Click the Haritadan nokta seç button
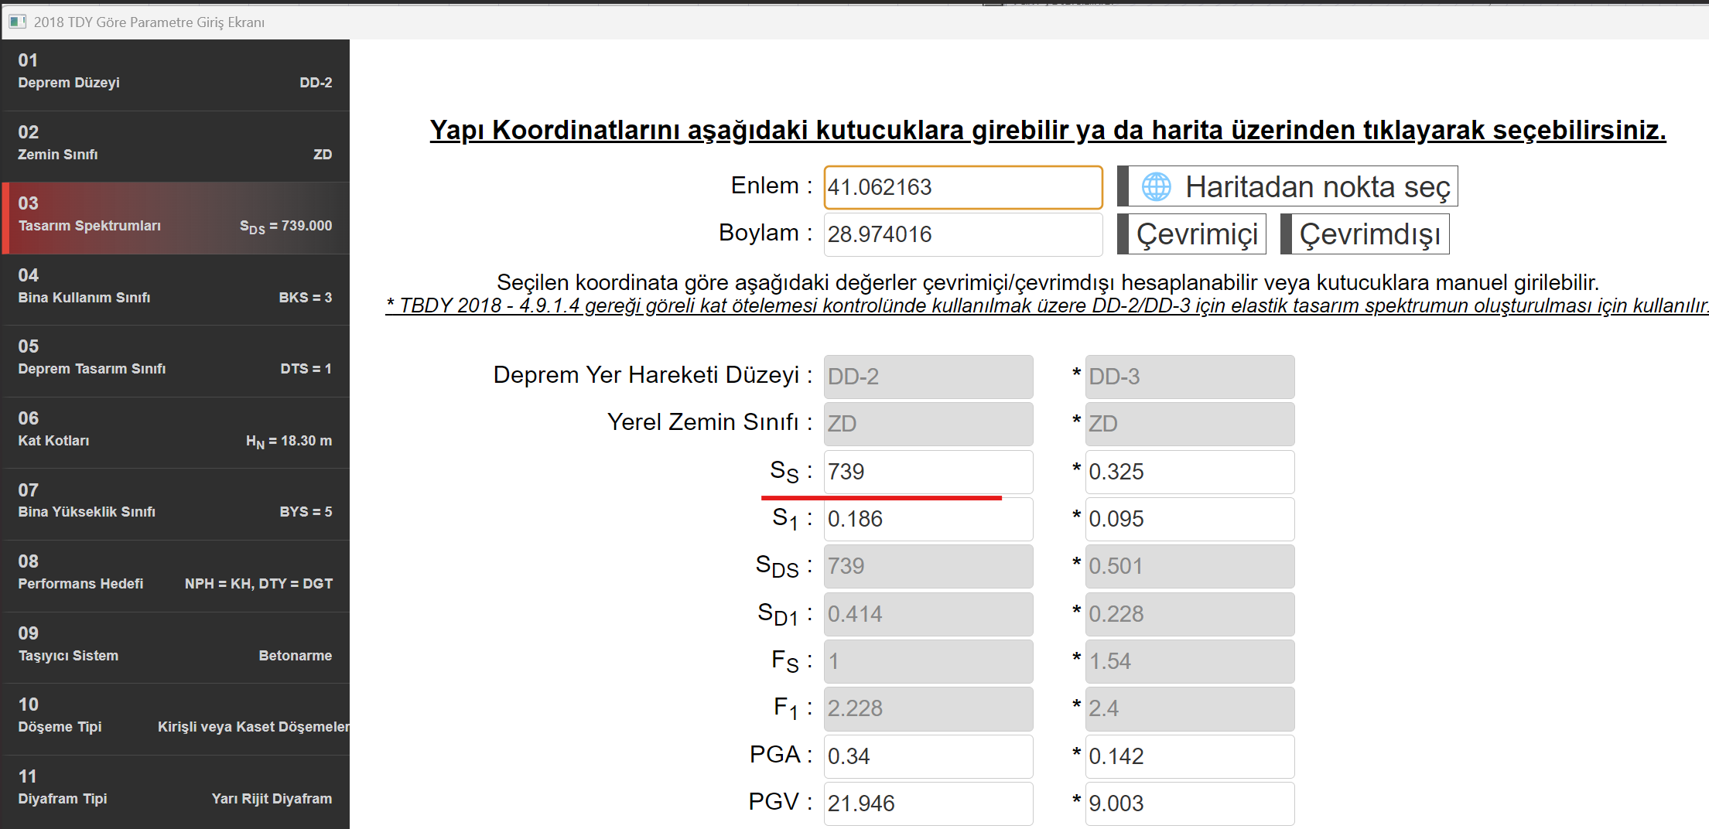The image size is (1709, 829). coord(1288,186)
